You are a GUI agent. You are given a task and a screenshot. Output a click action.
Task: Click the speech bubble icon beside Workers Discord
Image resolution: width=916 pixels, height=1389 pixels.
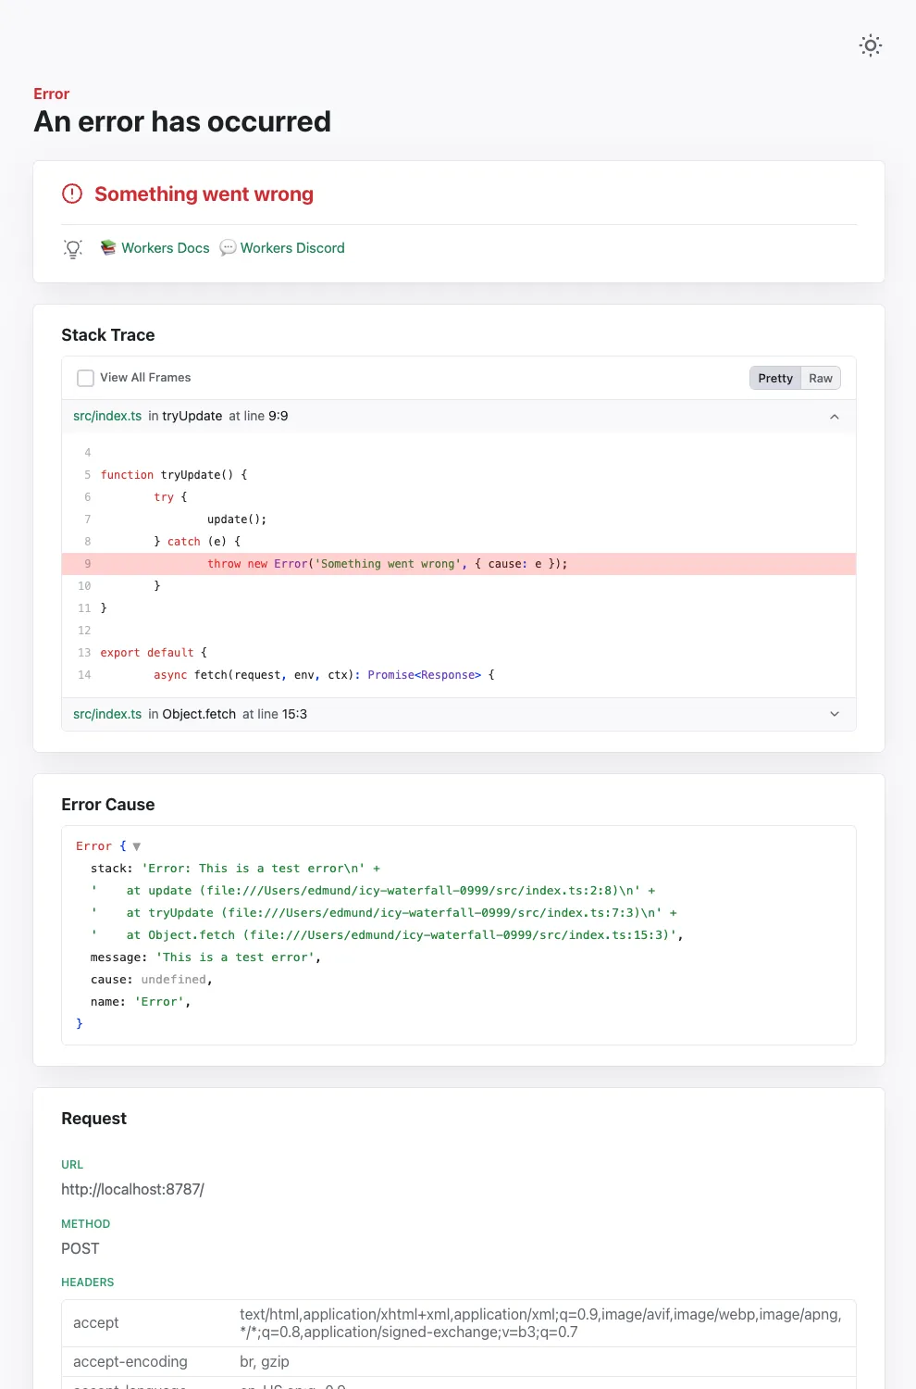coord(228,248)
